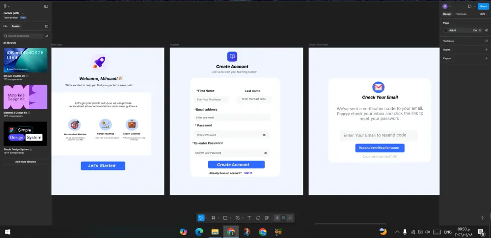
Task: Toggle the Create Password eye icon
Action: click(264, 135)
